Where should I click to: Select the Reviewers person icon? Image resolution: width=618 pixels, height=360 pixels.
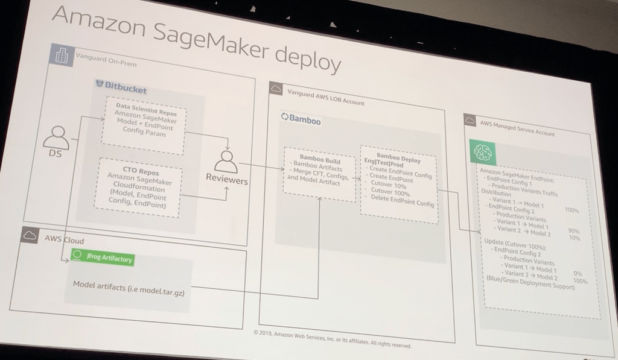point(226,162)
